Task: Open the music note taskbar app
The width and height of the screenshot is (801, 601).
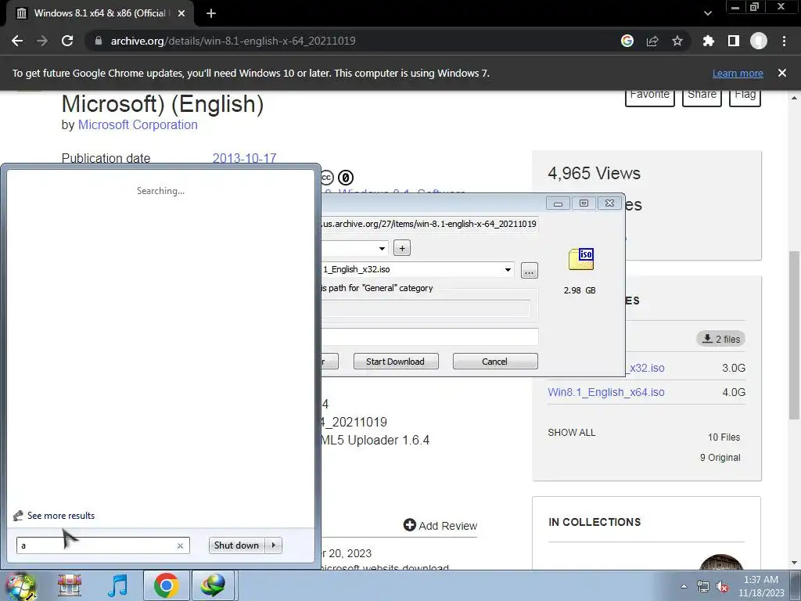Action: point(117,585)
